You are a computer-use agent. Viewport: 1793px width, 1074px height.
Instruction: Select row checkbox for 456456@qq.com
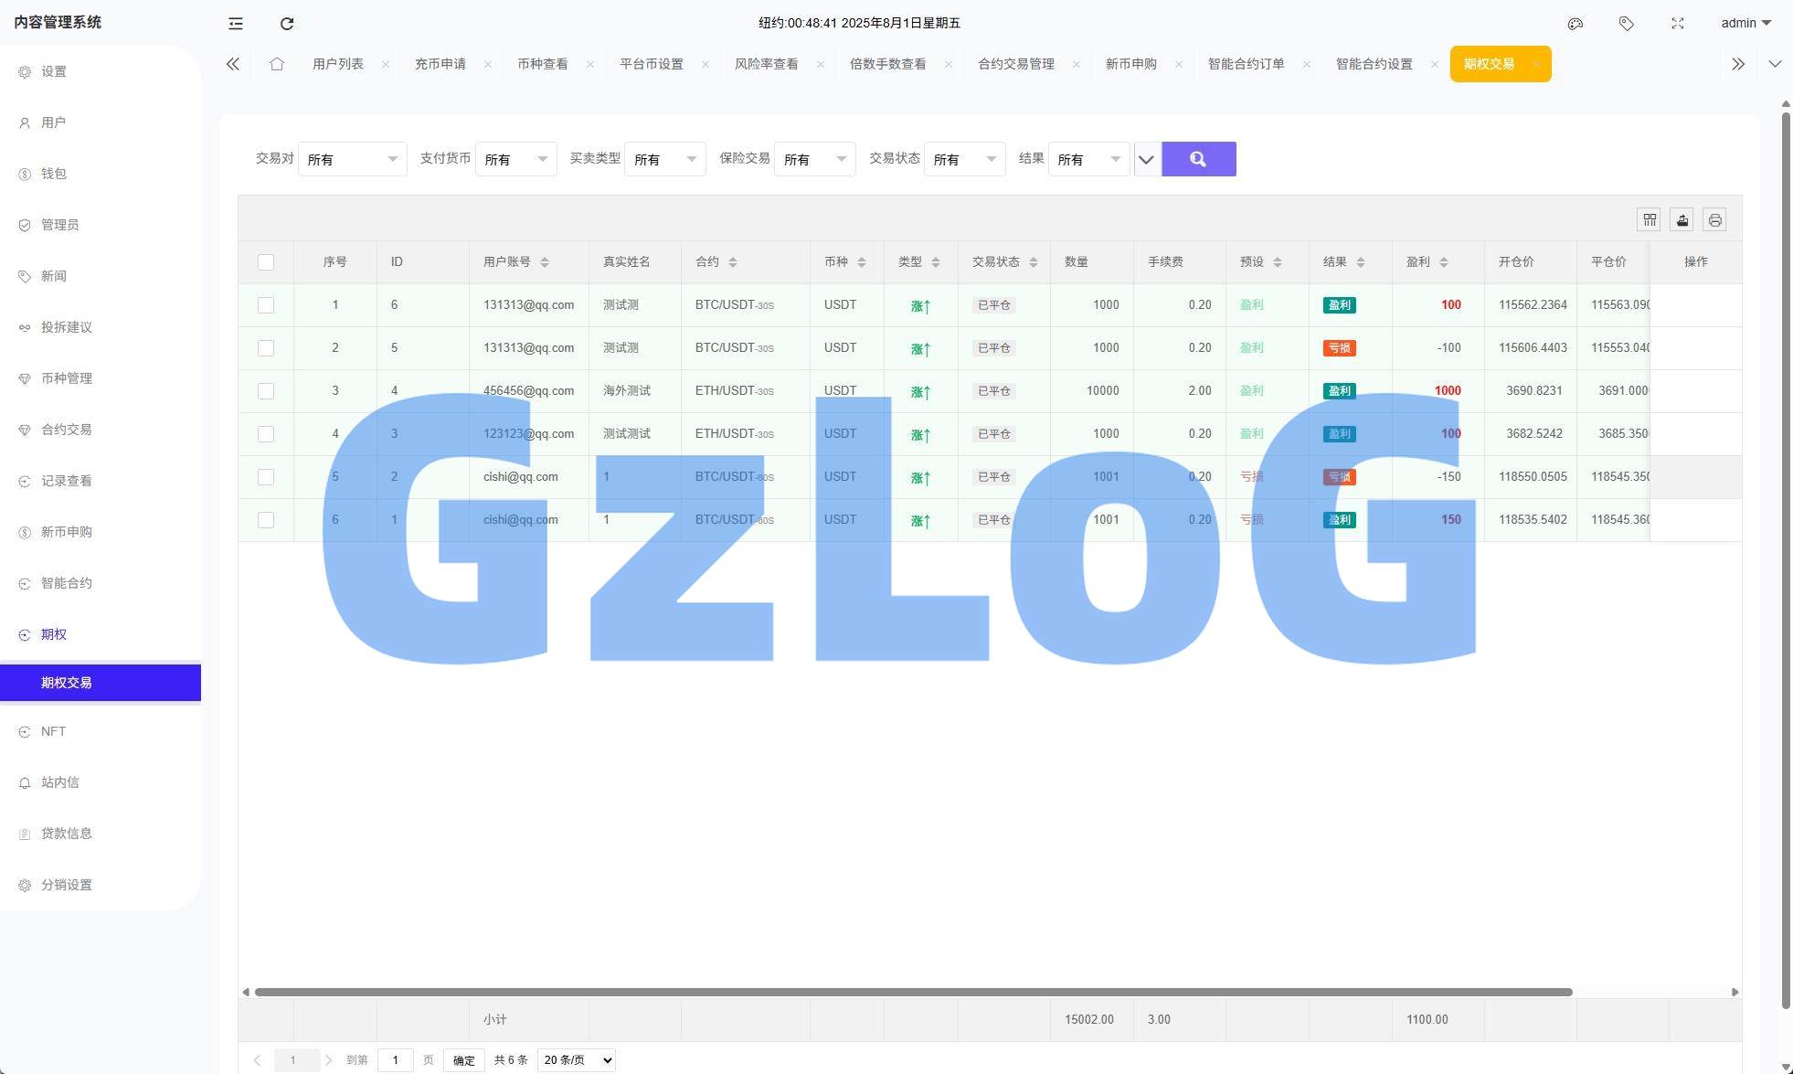tap(266, 391)
